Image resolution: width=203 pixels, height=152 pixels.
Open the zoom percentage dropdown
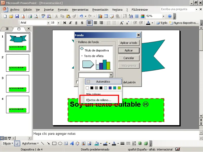163,16
